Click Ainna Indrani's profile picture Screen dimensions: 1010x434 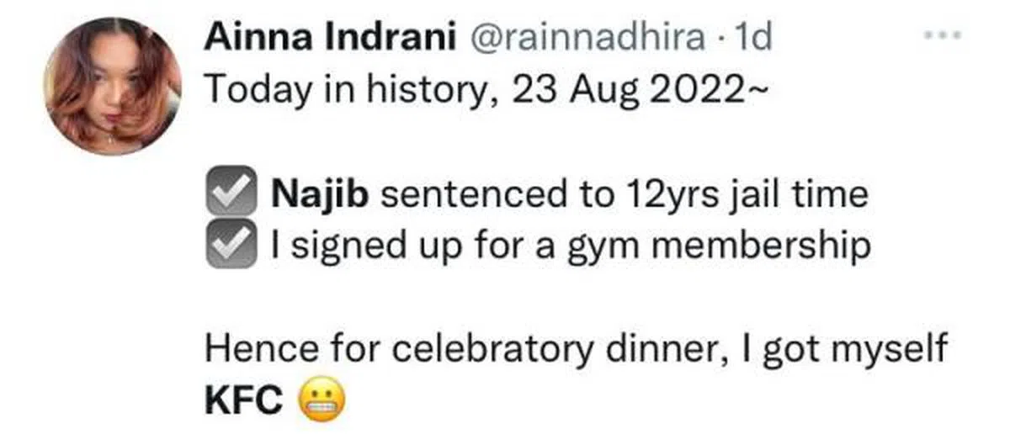(112, 87)
